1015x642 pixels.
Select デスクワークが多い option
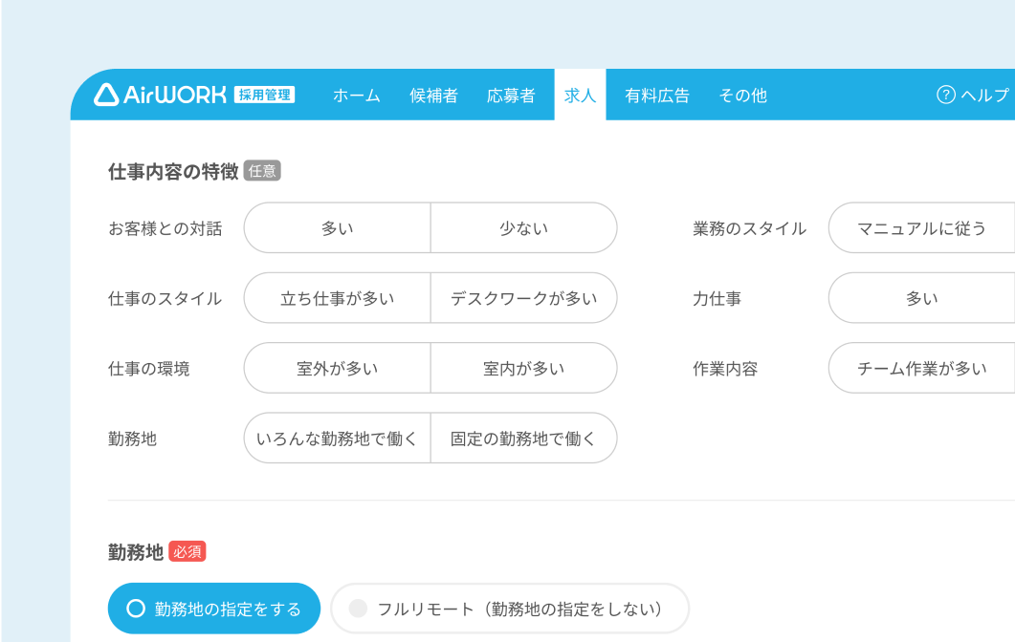tap(523, 297)
